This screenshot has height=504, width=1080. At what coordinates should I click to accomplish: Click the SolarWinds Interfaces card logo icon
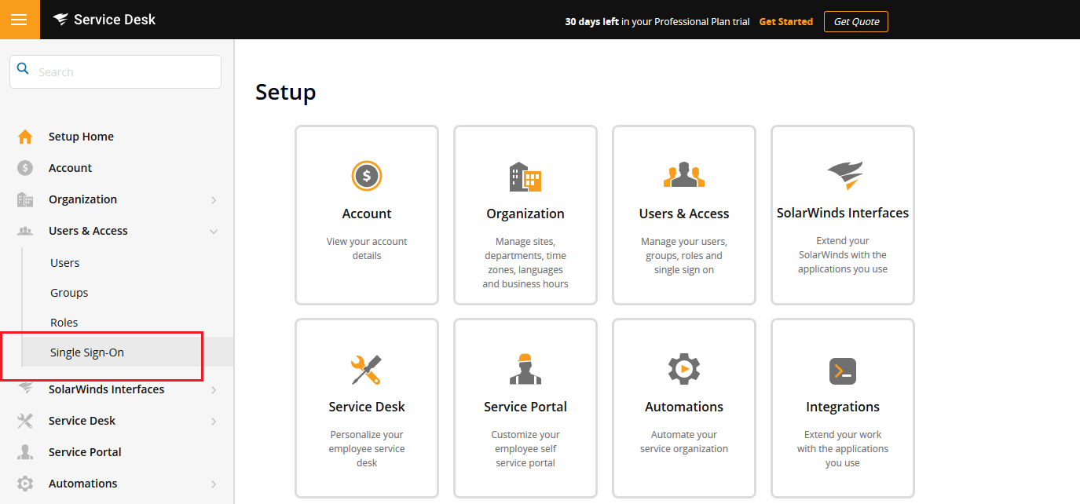click(844, 176)
